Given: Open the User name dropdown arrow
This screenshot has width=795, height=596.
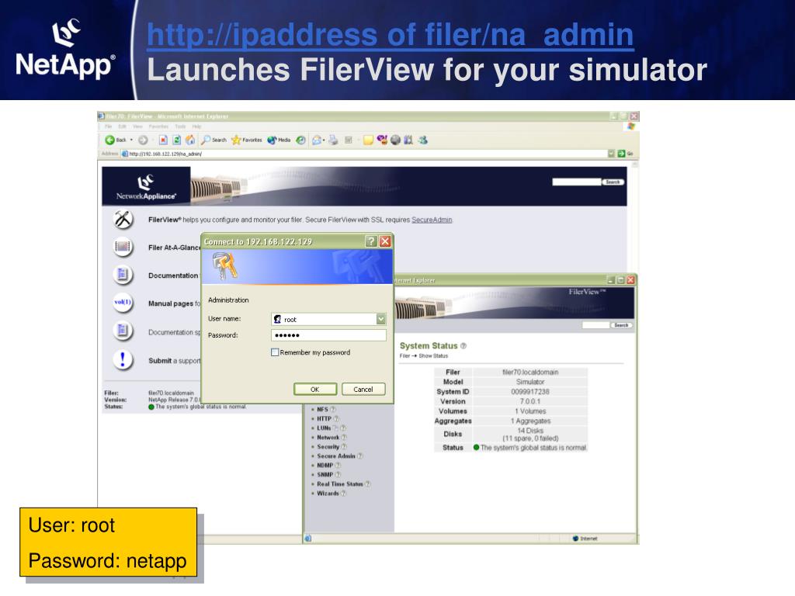Looking at the screenshot, I should click(381, 319).
